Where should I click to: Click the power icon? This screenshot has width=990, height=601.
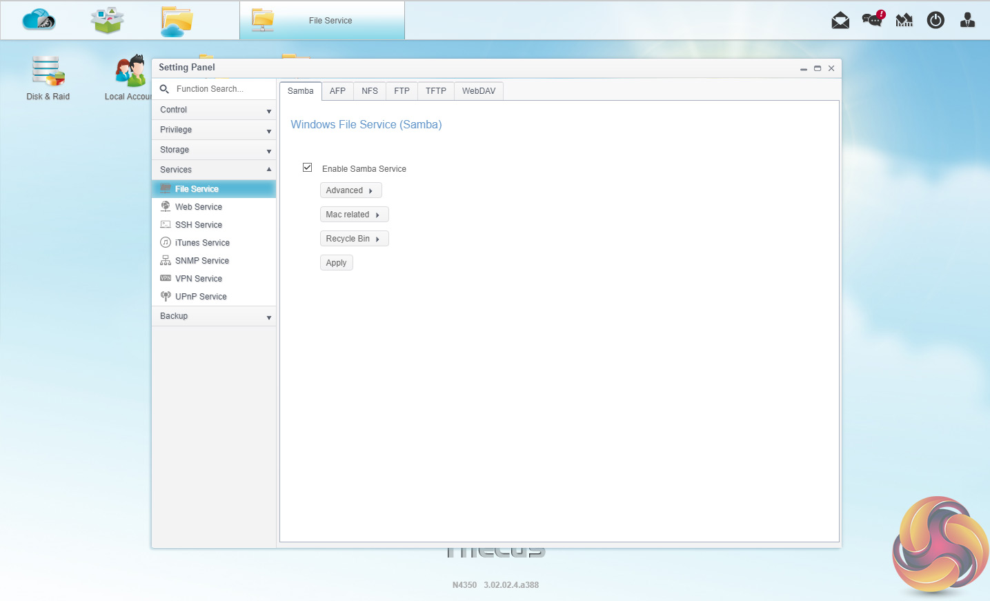pyautogui.click(x=935, y=21)
